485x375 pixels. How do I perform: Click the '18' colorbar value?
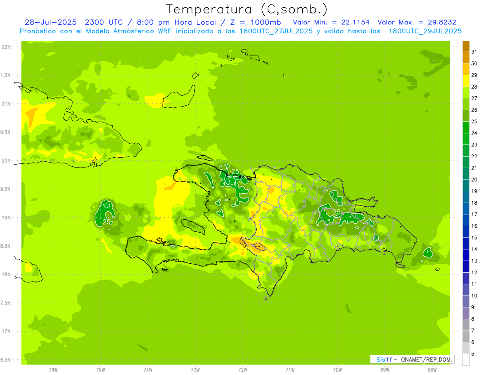point(474,203)
